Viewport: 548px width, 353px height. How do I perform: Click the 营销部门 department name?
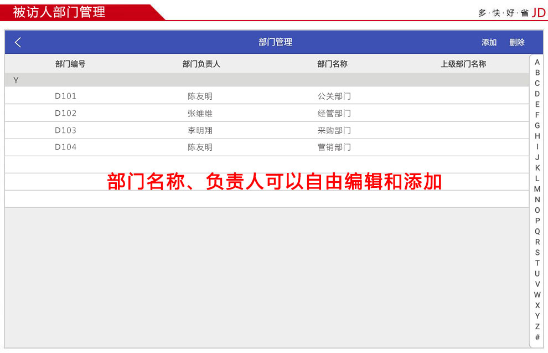click(334, 147)
